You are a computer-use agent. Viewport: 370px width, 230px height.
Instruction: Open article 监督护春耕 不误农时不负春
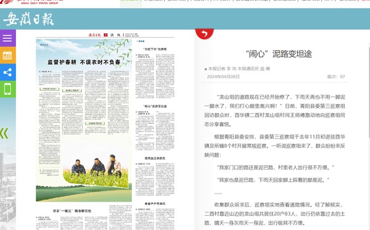[x=84, y=62]
